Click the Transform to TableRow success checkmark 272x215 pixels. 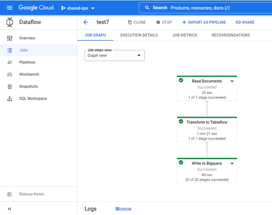(x=181, y=121)
